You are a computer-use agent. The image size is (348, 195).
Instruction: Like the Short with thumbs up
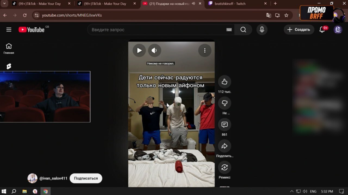point(224,82)
